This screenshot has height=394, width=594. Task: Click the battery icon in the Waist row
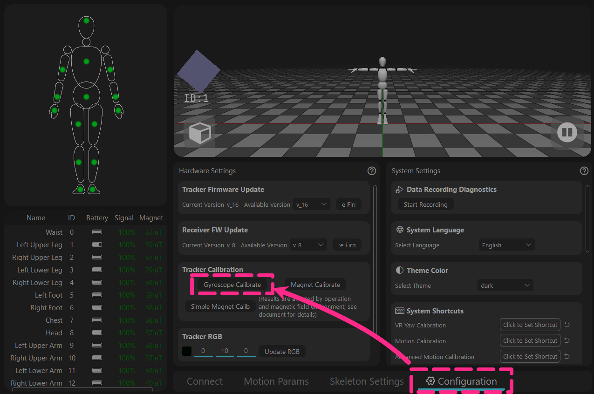coord(97,232)
